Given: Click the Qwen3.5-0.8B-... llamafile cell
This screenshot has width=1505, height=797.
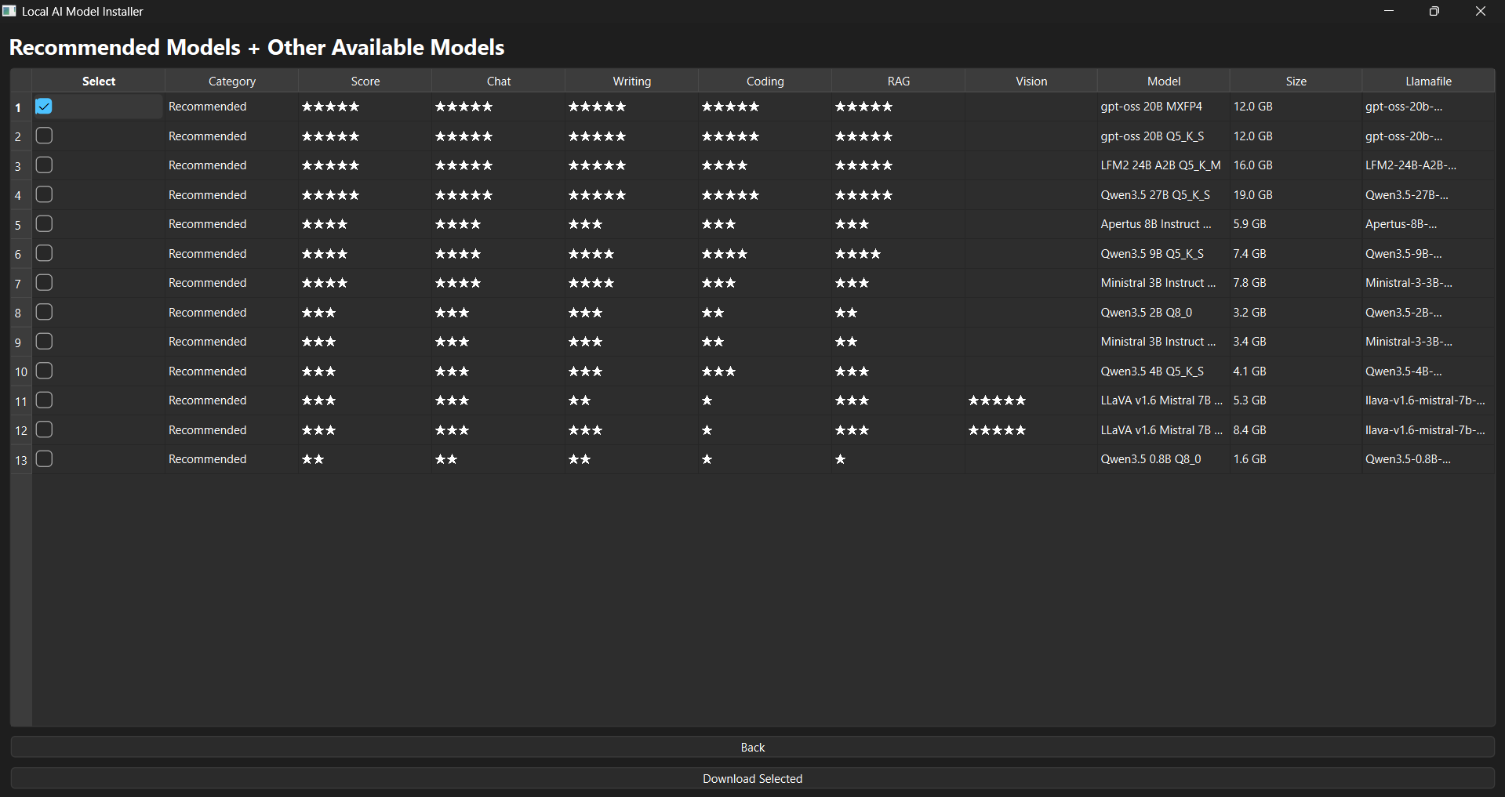Looking at the screenshot, I should [1429, 459].
